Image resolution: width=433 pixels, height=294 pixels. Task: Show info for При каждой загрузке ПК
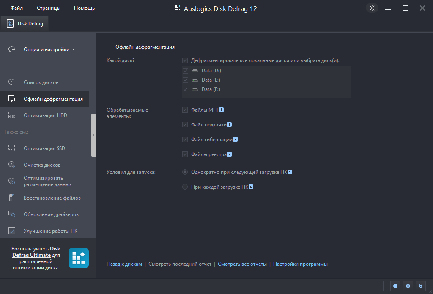pos(251,187)
